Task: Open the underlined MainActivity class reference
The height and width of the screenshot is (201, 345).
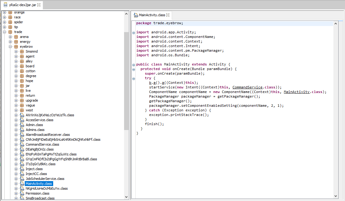Action: [297, 92]
